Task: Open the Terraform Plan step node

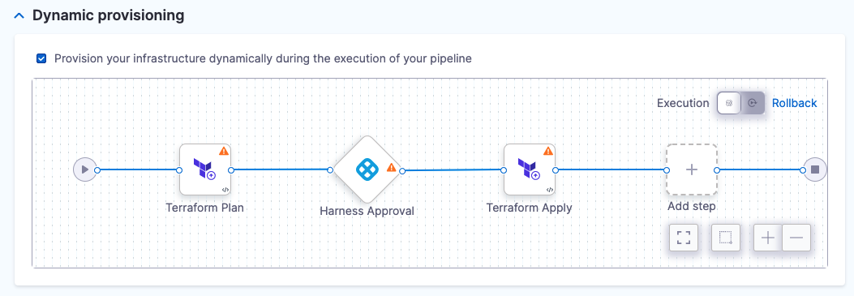Action: coord(205,169)
